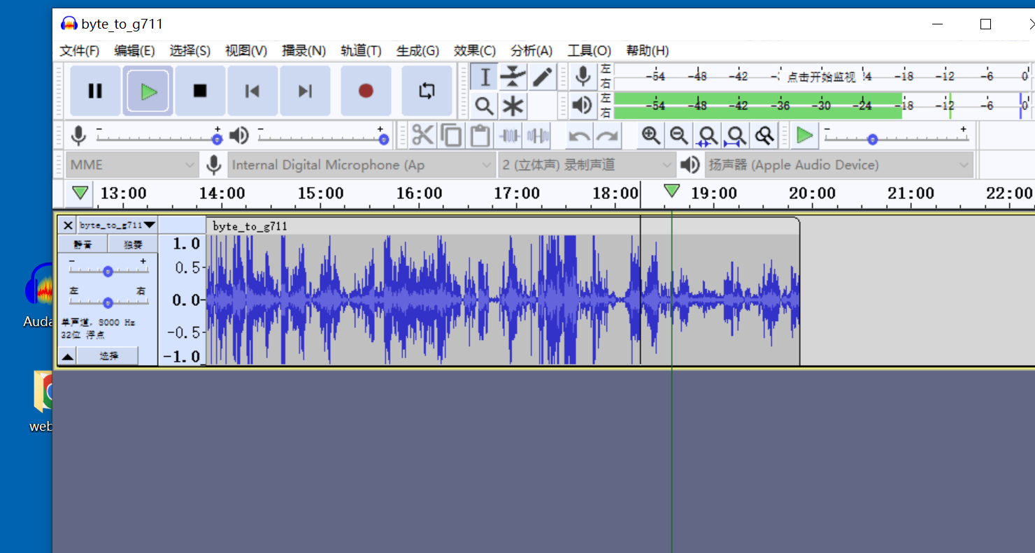Viewport: 1035px width, 553px height.
Task: Undo the last action
Action: click(x=579, y=135)
